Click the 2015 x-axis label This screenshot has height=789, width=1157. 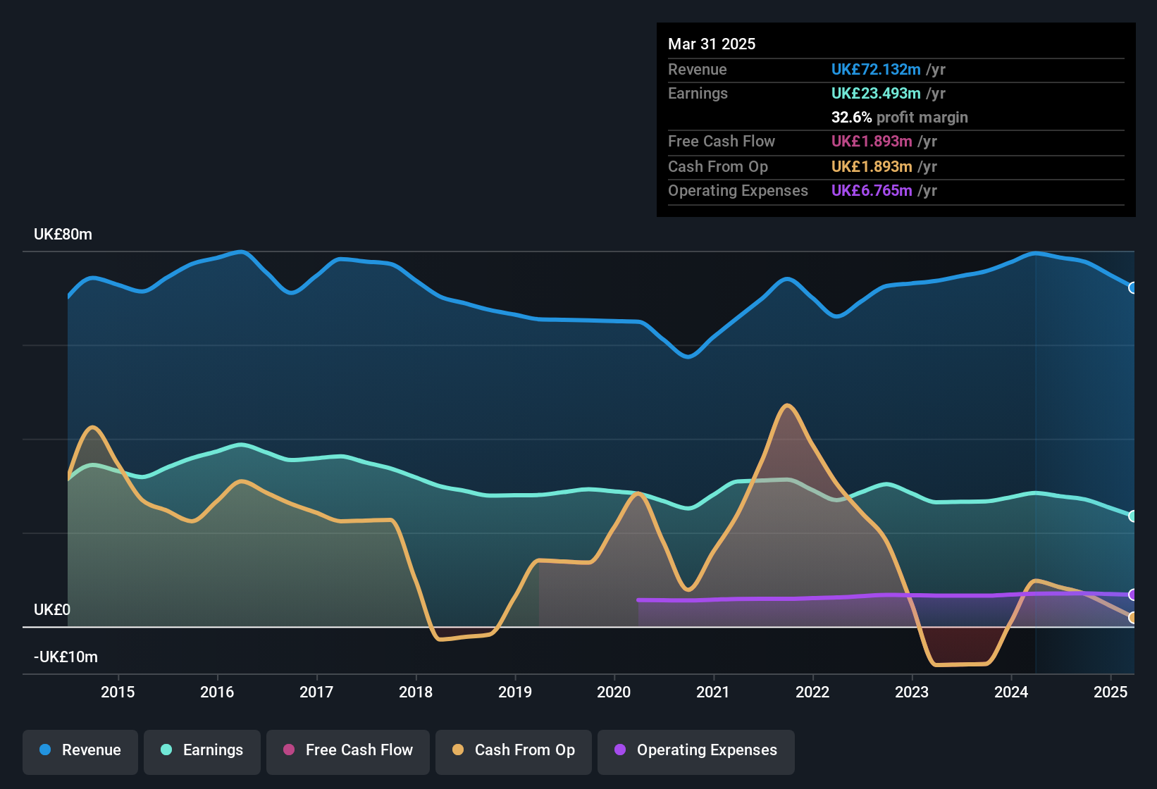click(x=118, y=692)
